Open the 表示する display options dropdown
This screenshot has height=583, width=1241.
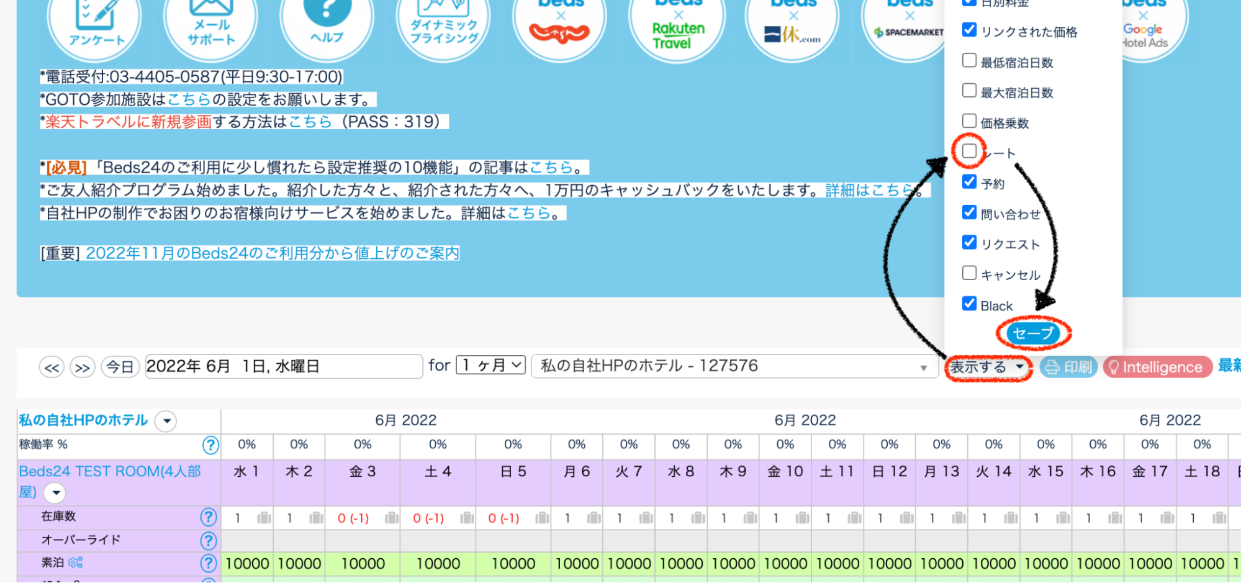(987, 368)
